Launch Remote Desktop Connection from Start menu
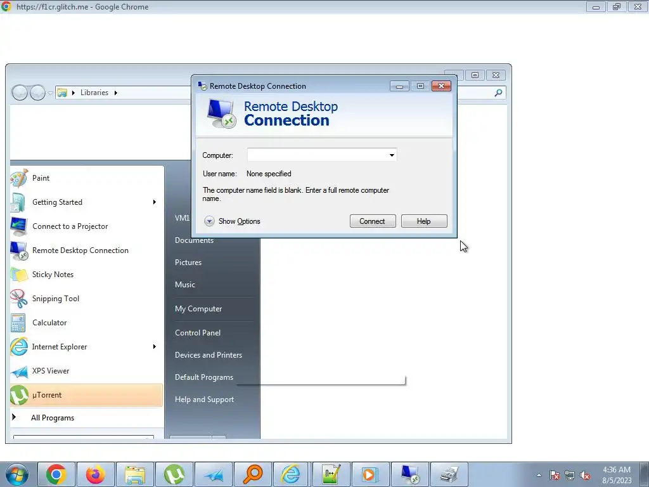Screen dimensions: 649x487 point(86,250)
